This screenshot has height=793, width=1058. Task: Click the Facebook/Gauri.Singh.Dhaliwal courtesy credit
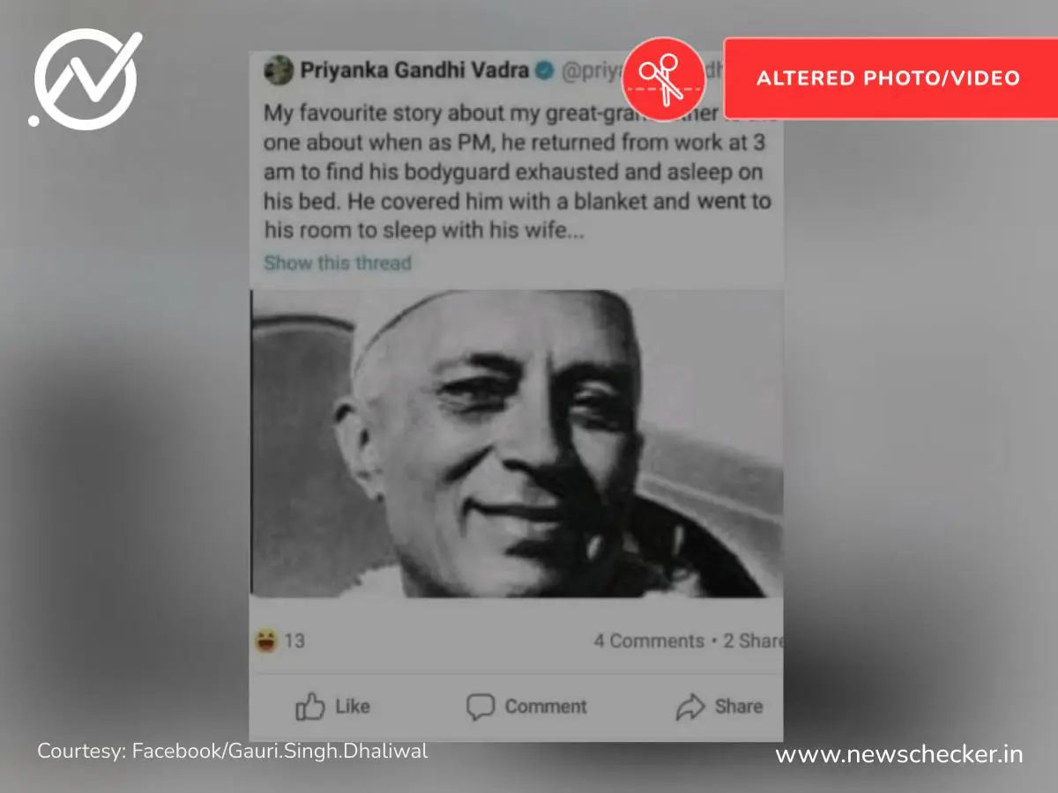point(279,752)
